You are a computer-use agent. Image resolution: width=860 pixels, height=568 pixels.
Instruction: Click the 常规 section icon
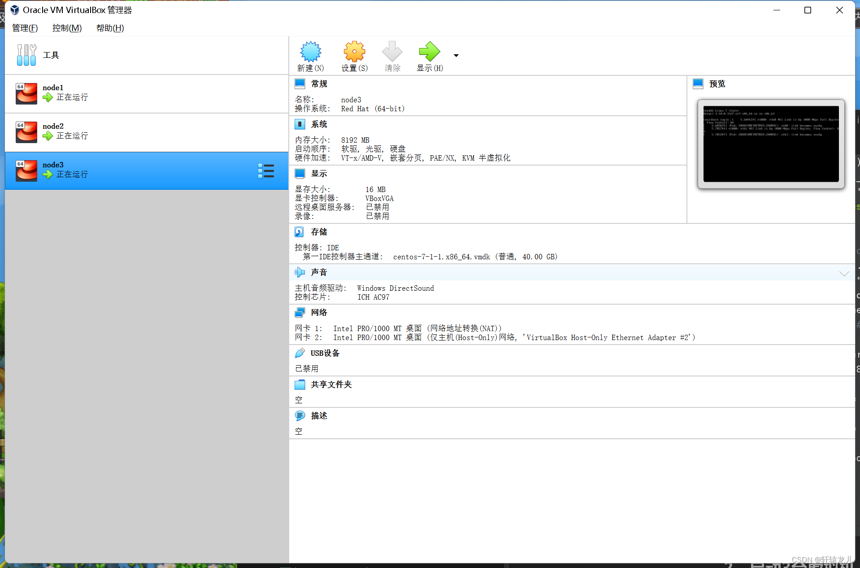tap(300, 84)
